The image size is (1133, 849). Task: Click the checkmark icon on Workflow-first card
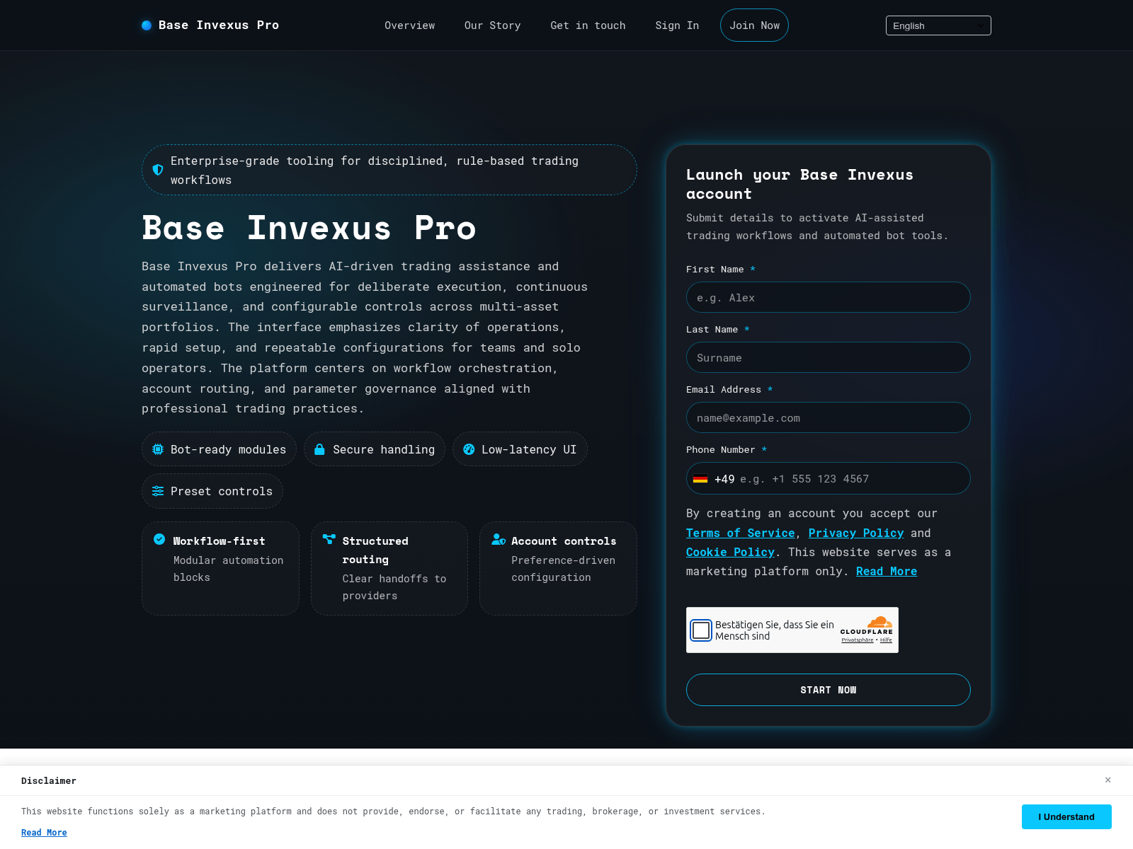click(x=159, y=539)
